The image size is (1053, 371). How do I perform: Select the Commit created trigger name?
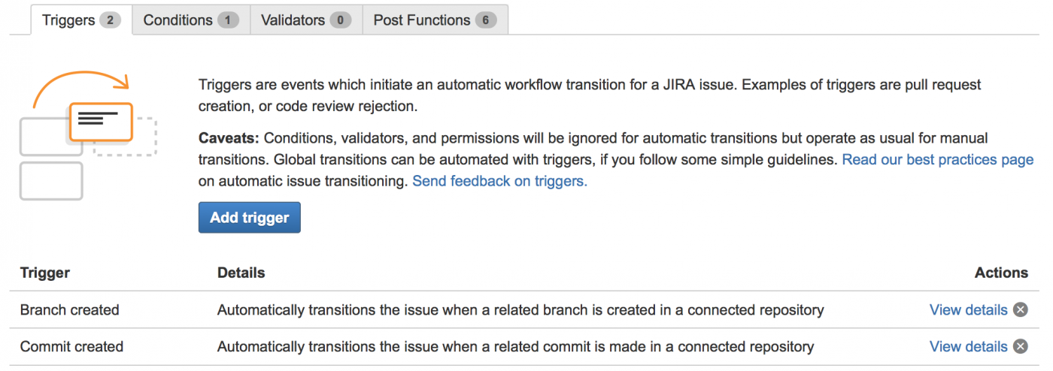pos(71,347)
